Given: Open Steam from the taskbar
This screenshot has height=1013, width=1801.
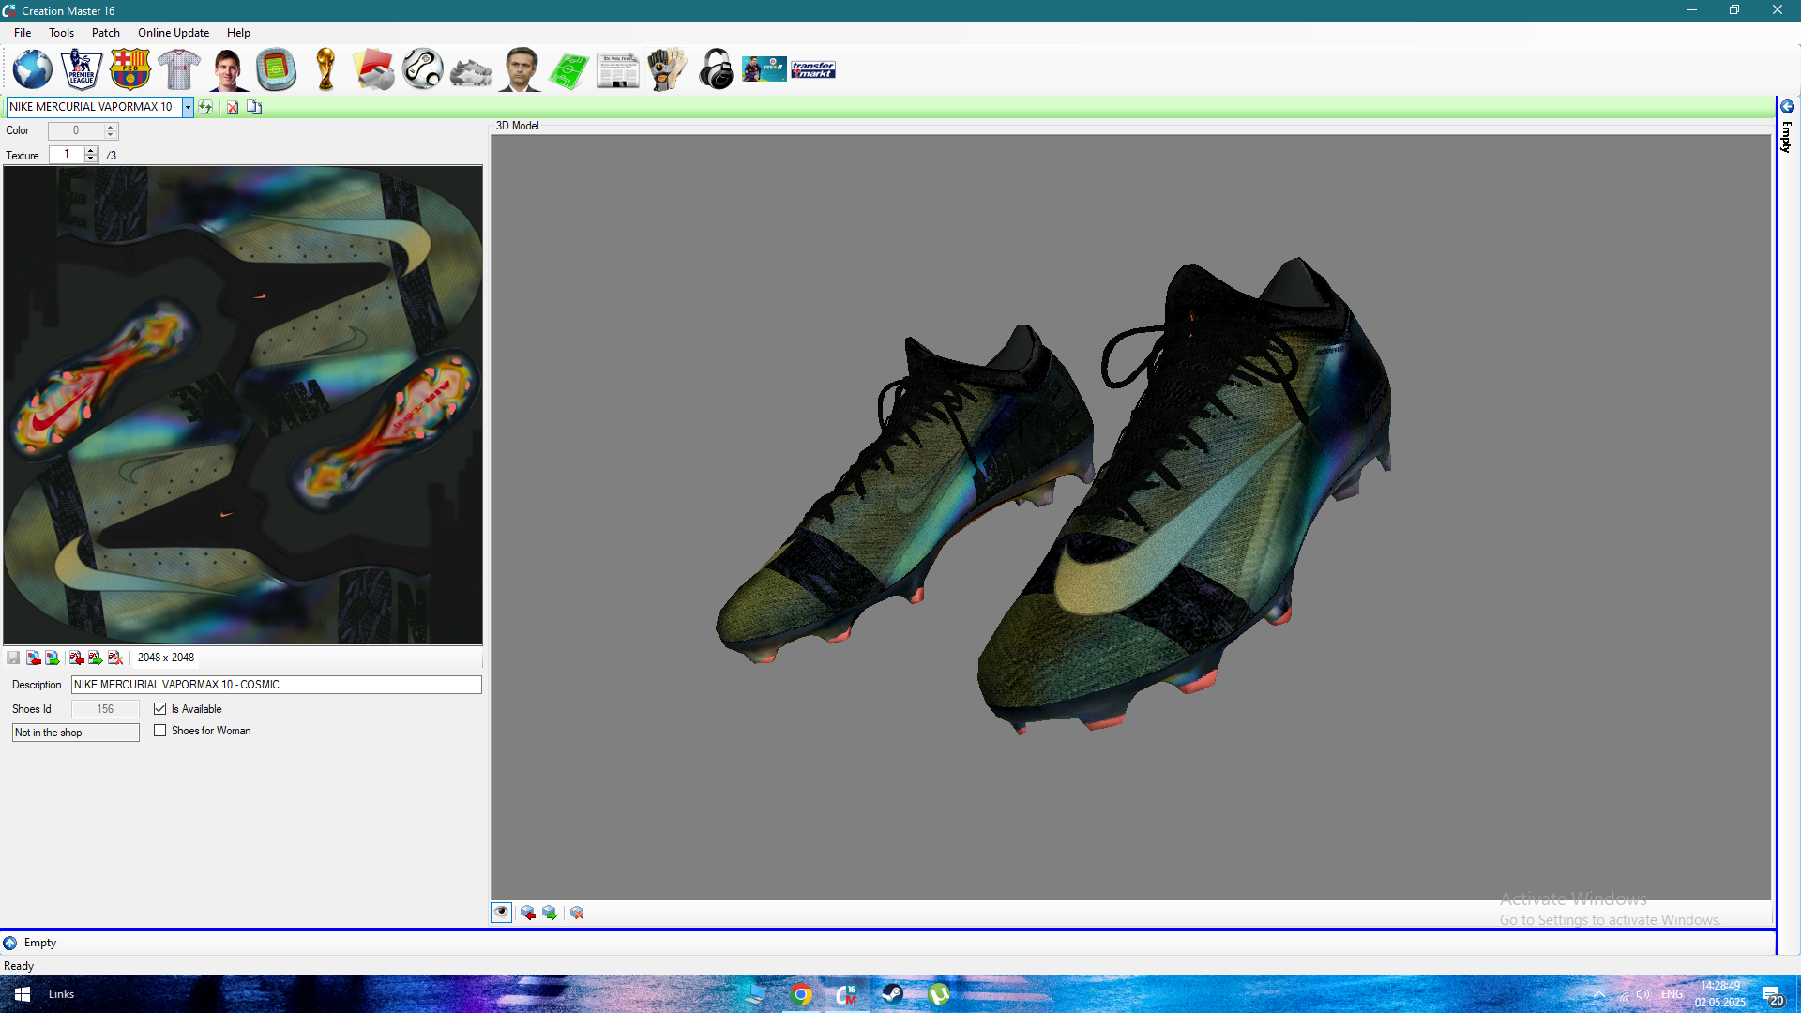Looking at the screenshot, I should click(891, 994).
